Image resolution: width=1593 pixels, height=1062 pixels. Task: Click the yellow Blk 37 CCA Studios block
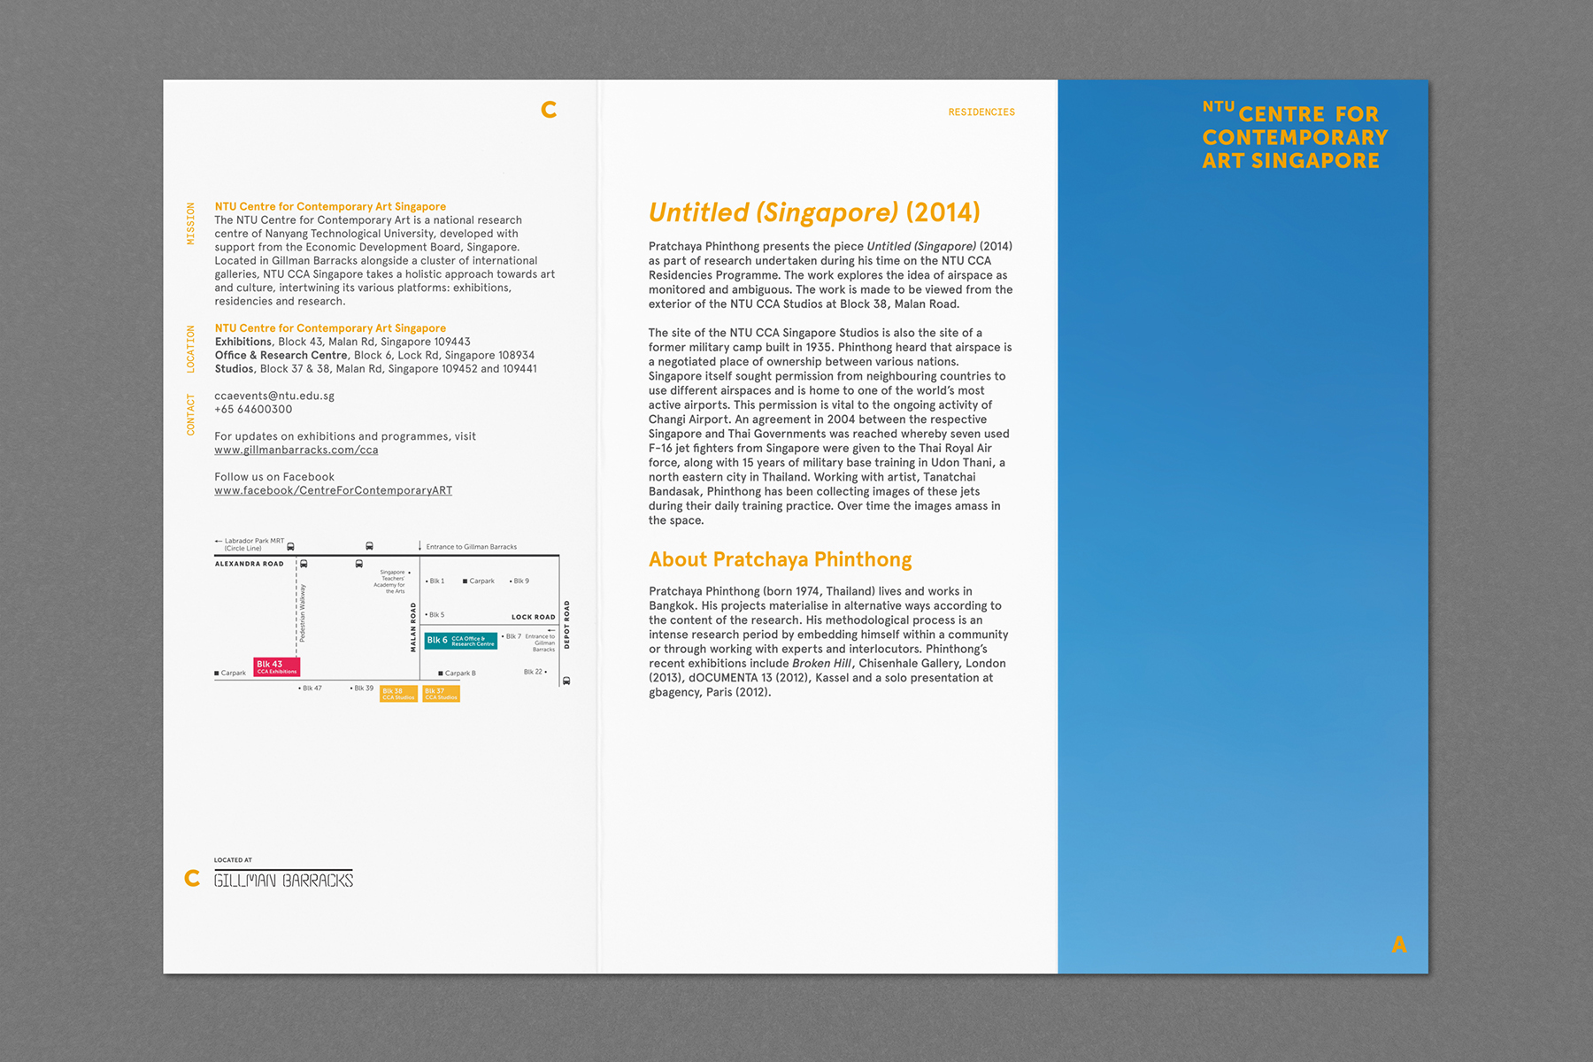pos(441,694)
